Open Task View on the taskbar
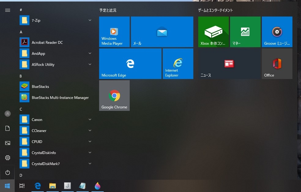The width and height of the screenshot is (301, 192). click(22, 186)
